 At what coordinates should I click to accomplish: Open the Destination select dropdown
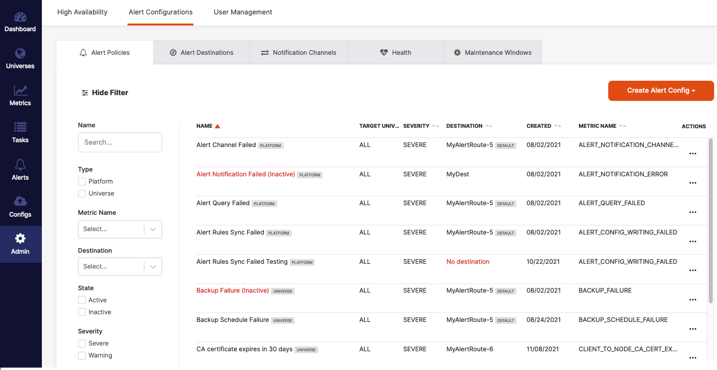[120, 267]
